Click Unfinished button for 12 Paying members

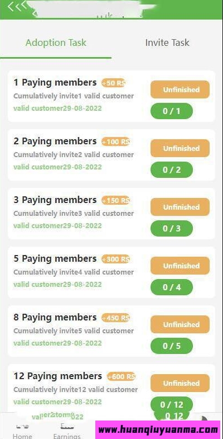pos(180,383)
